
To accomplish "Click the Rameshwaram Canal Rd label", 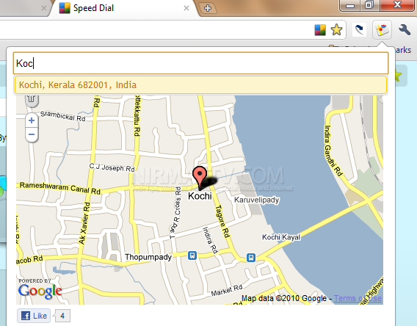I will point(60,188).
